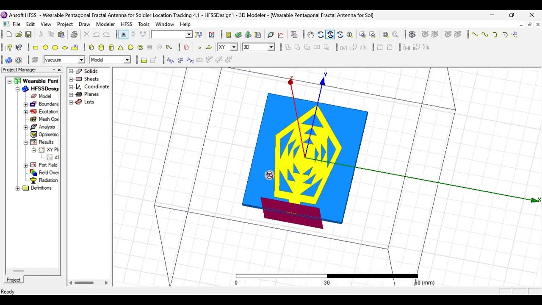Toggle the highlighted rotate view mode button
The image size is (542, 305).
point(330,35)
